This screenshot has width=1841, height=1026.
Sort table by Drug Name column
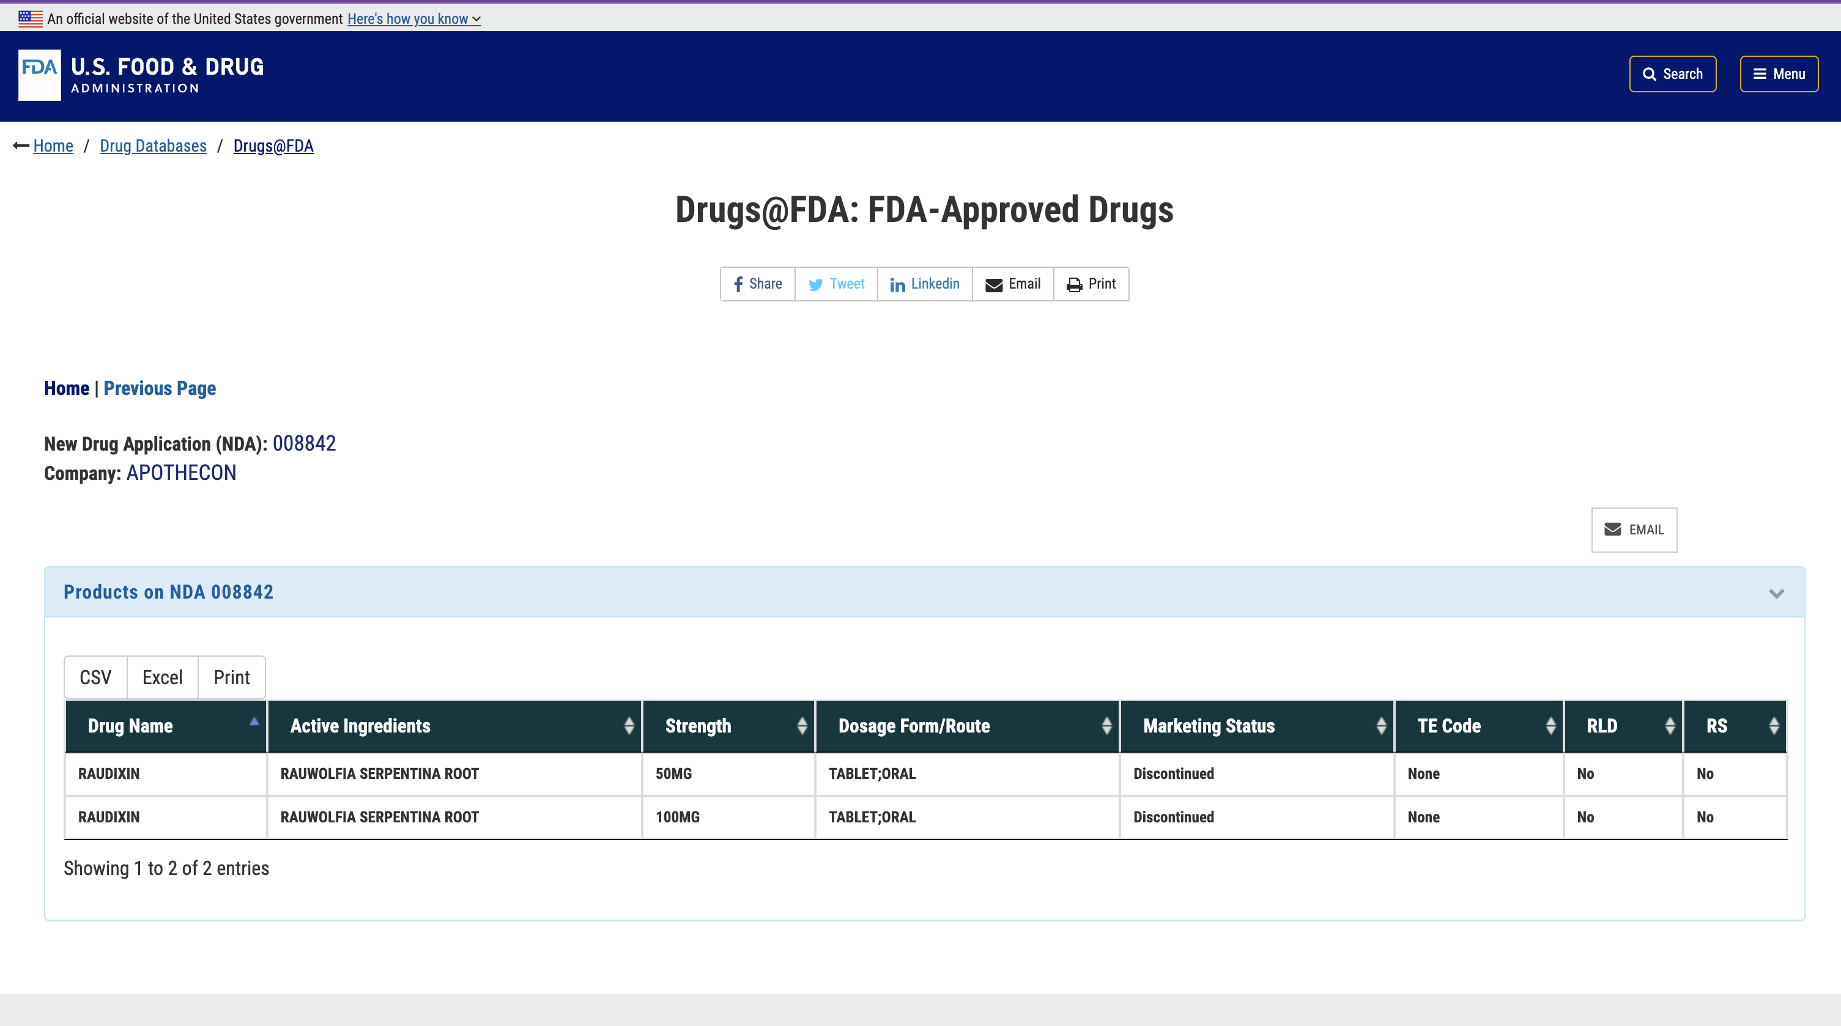pyautogui.click(x=166, y=726)
